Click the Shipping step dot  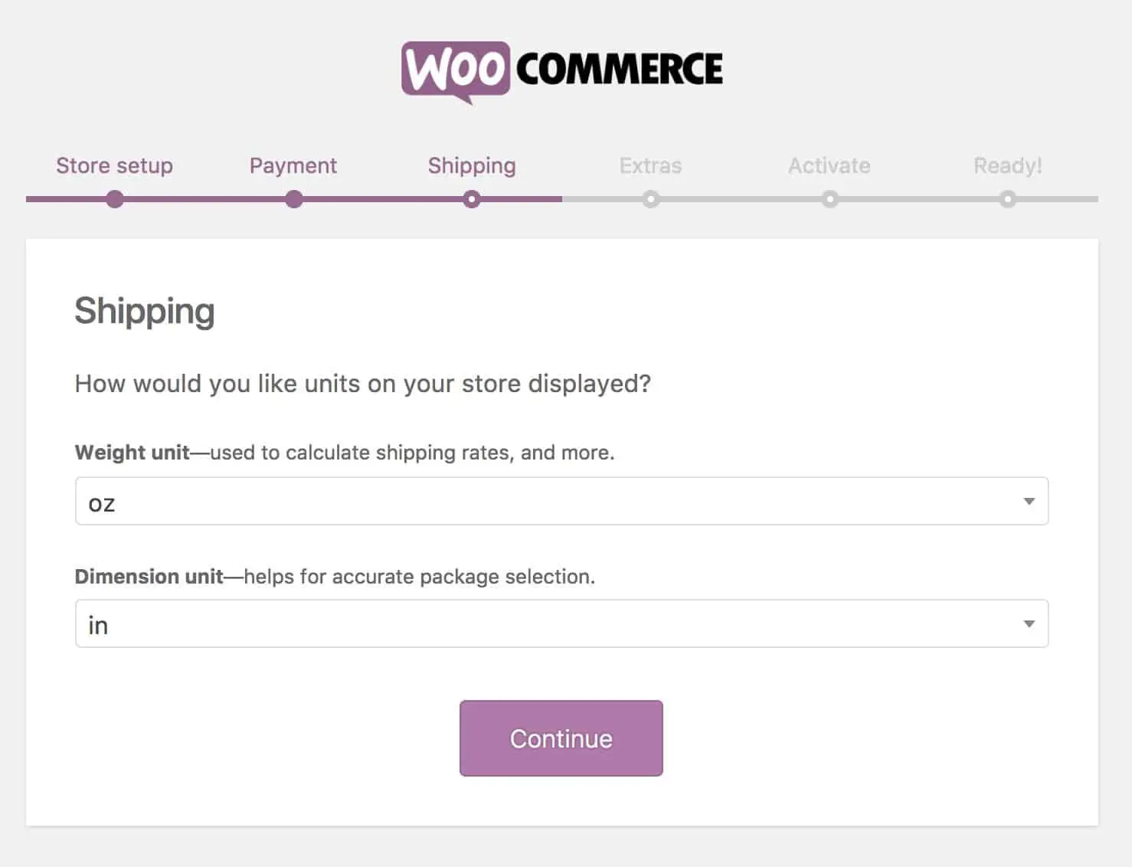click(472, 200)
